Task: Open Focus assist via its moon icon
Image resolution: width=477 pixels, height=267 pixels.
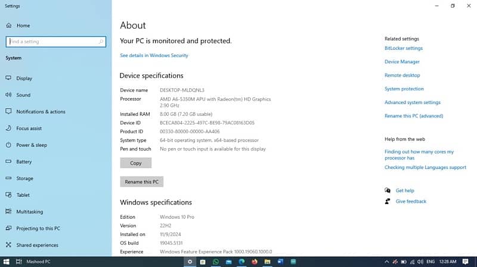Action: click(8, 128)
